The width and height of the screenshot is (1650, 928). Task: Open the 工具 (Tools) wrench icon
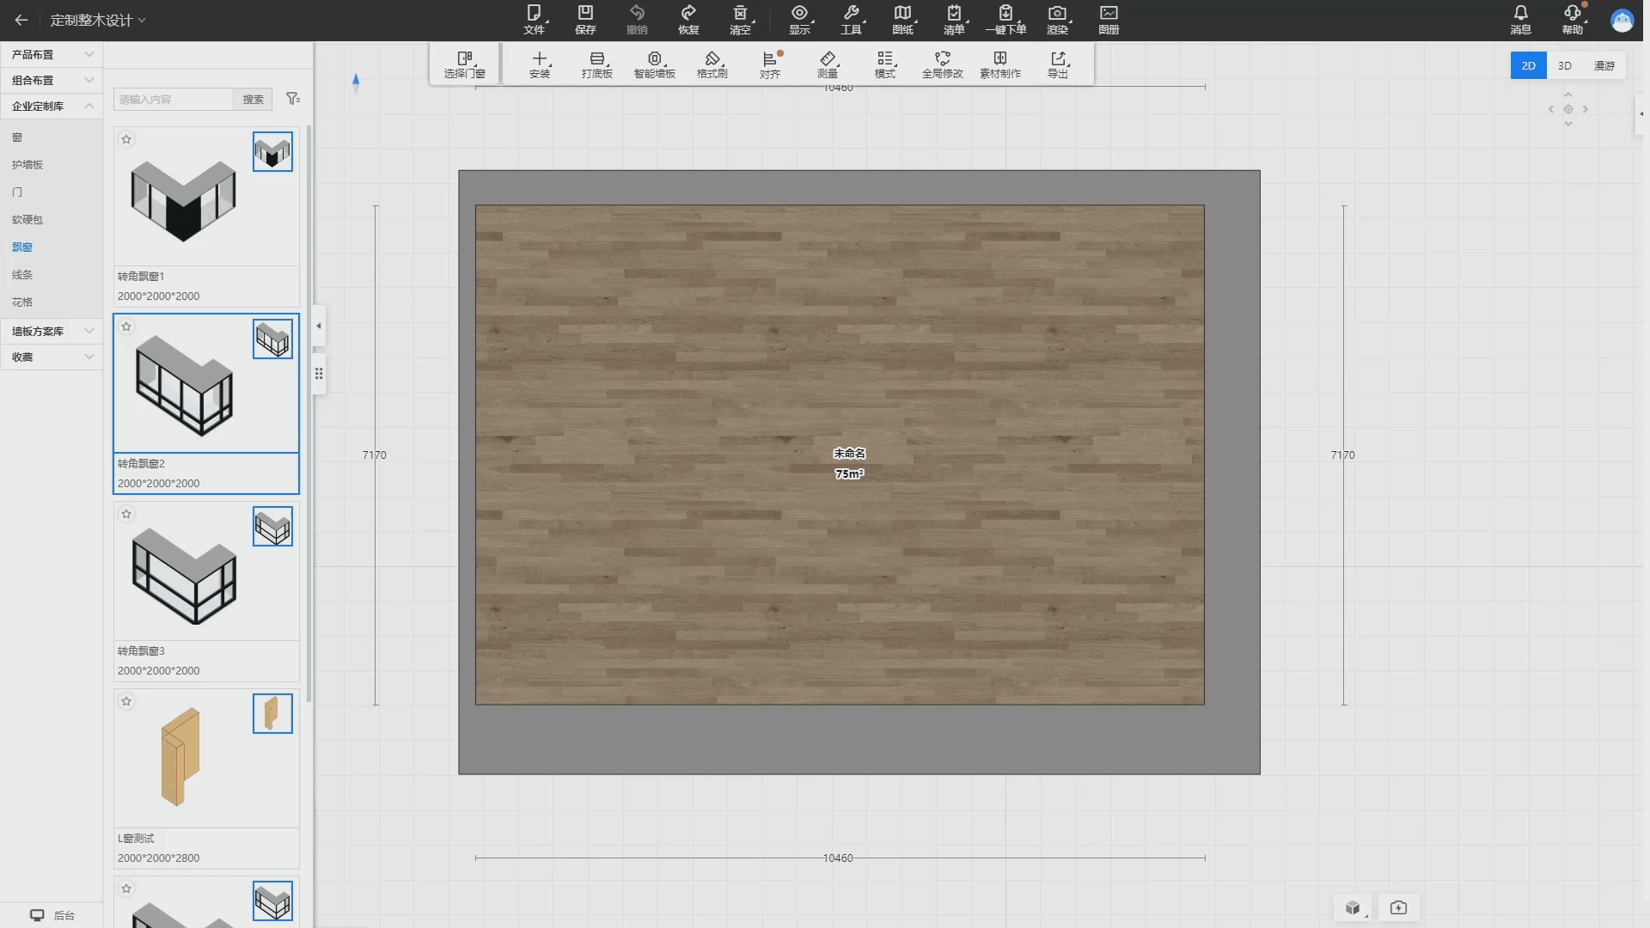(x=852, y=19)
